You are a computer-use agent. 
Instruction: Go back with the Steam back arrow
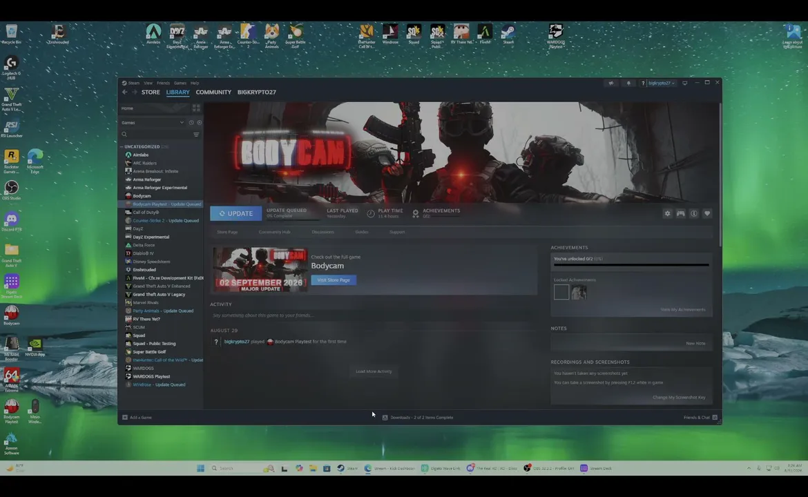(x=125, y=92)
